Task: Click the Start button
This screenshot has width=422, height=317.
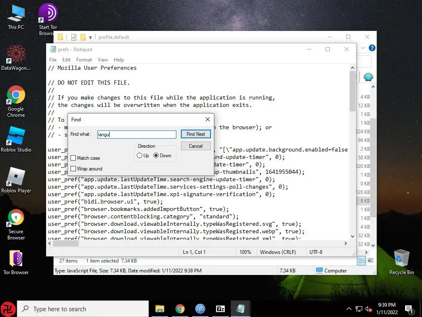Action: coord(8,309)
